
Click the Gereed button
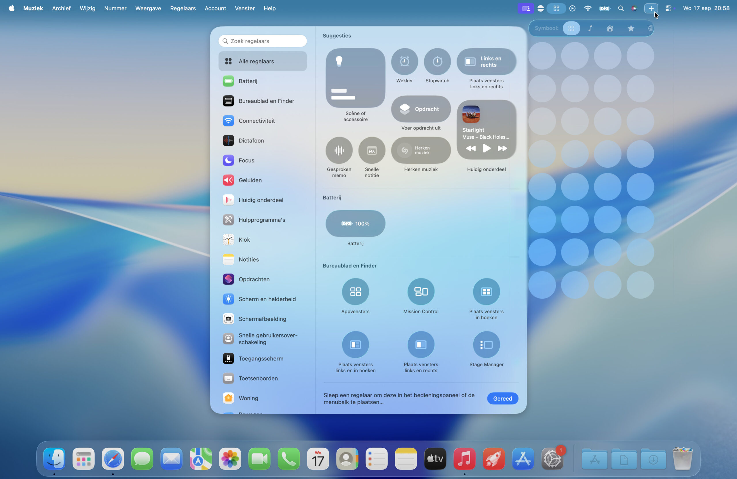502,398
